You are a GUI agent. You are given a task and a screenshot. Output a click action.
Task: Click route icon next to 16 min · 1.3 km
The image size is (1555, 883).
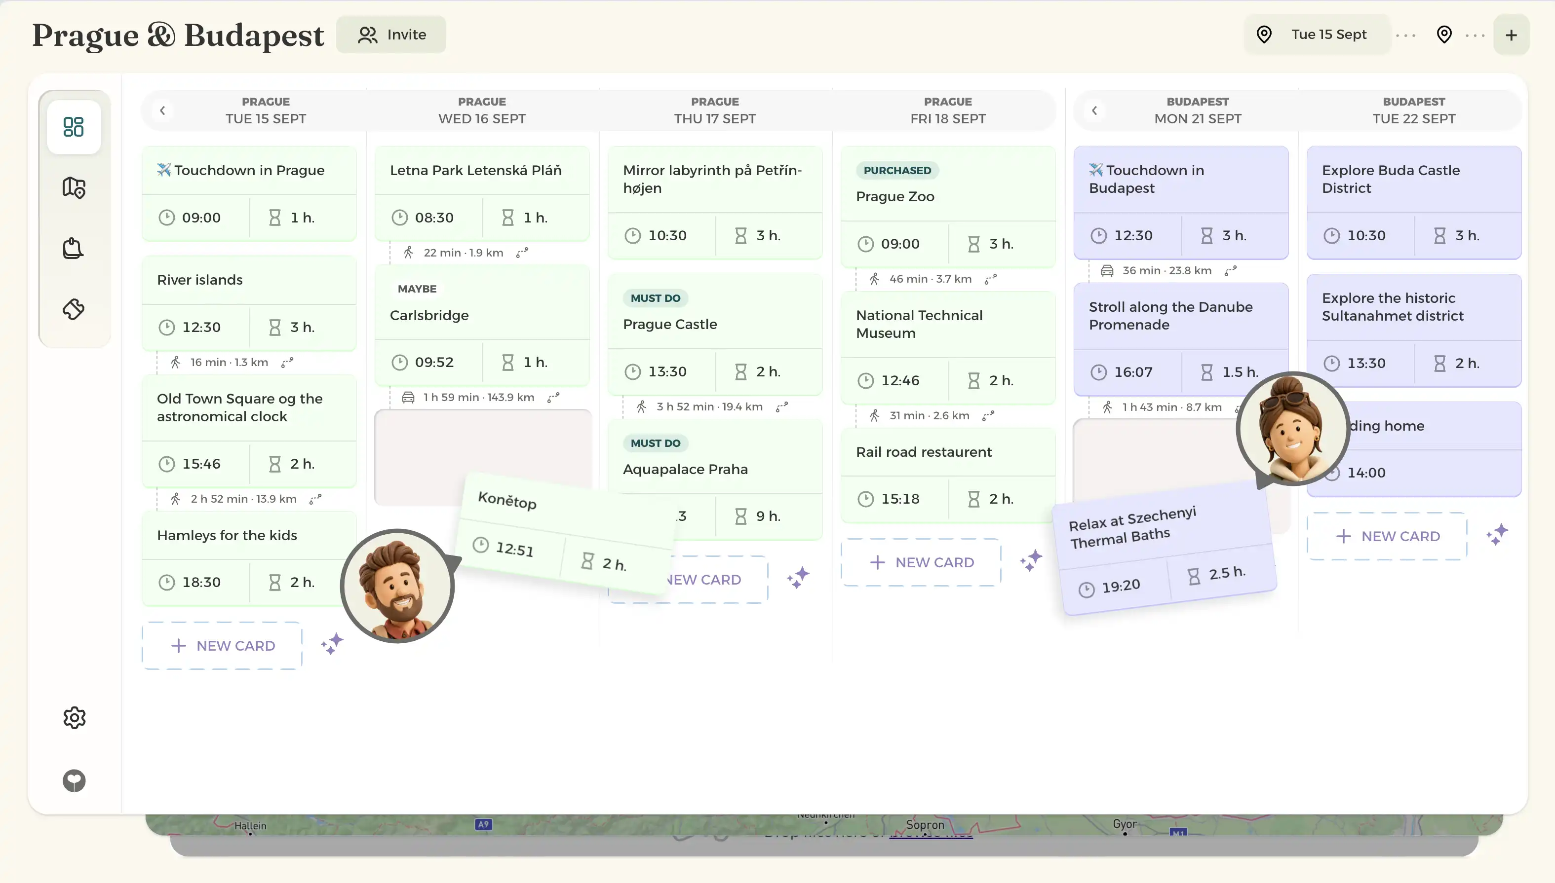287,363
